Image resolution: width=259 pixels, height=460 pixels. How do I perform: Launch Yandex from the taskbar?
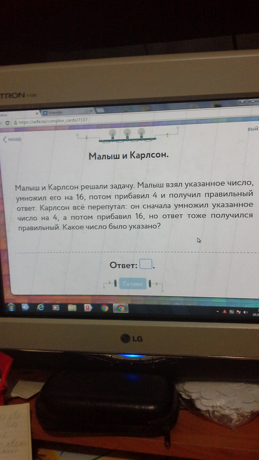point(88,307)
